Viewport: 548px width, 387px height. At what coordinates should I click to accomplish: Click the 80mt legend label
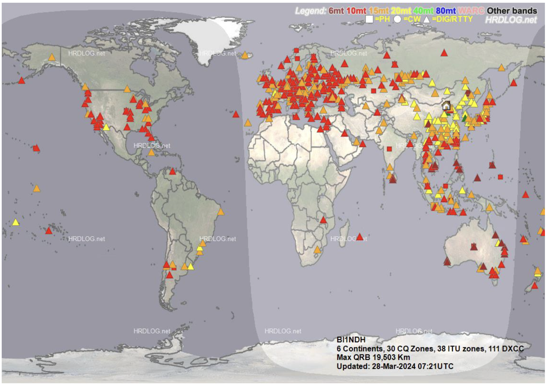[x=446, y=11]
